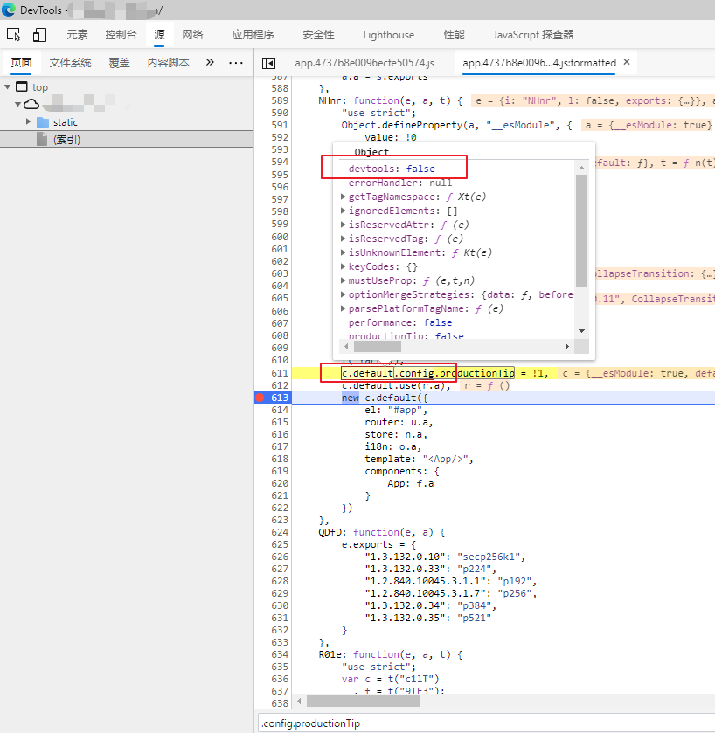Open the (索引) file in tree
This screenshot has width=715, height=733.
click(66, 139)
